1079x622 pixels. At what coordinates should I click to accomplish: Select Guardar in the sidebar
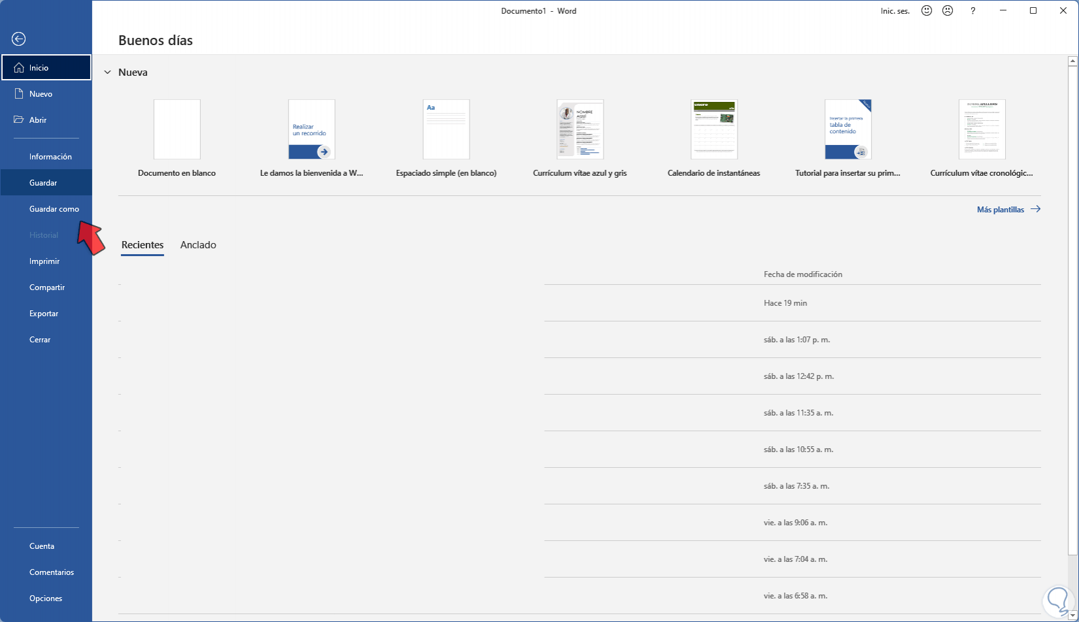tap(46, 183)
